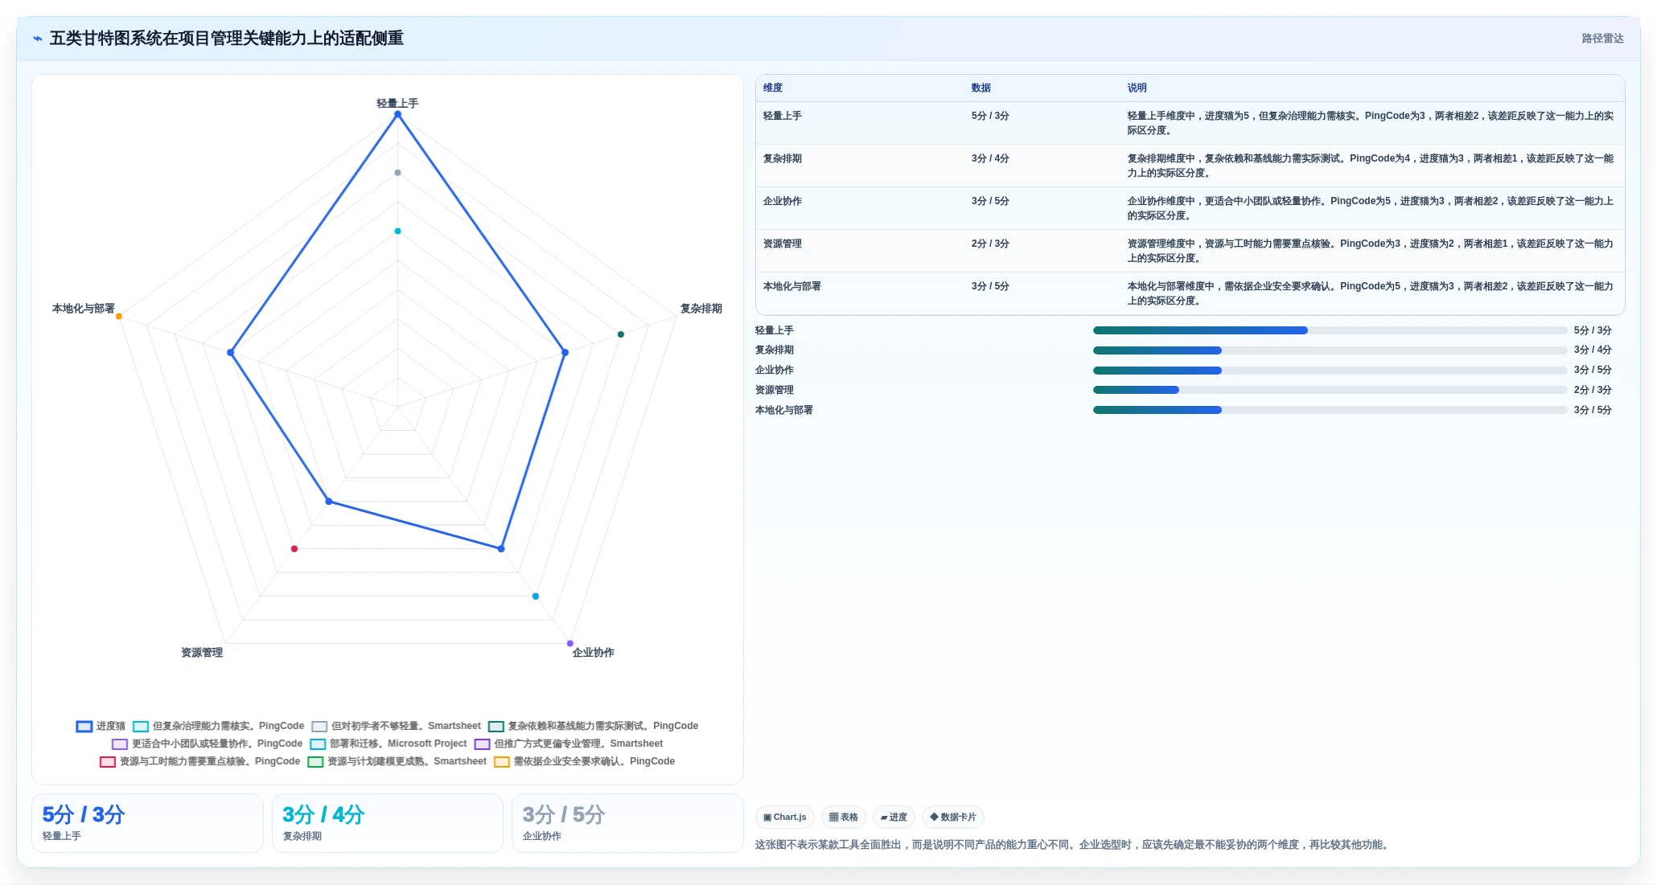This screenshot has height=885, width=1657.
Task: Click the 本地化与部署 label in the progress list
Action: [x=783, y=410]
